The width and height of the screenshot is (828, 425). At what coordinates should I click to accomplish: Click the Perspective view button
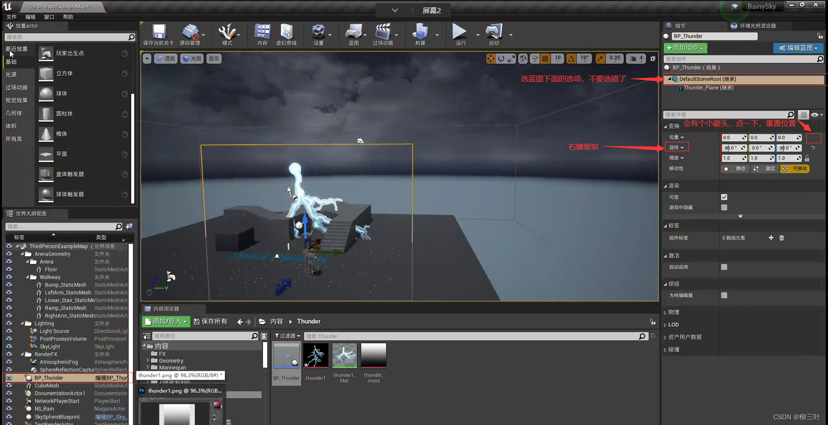point(166,59)
